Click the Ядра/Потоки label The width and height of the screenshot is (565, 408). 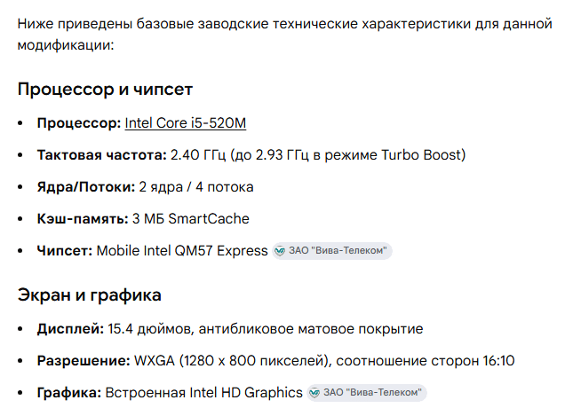tap(86, 187)
